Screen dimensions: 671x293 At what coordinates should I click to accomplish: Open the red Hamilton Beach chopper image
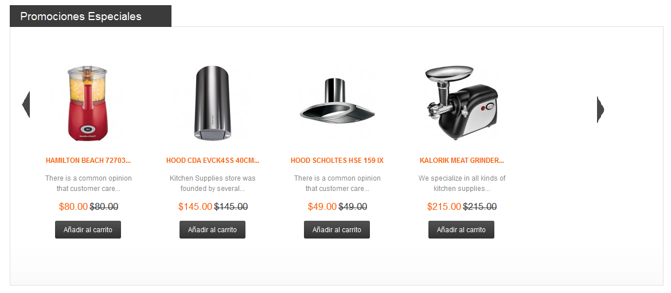(x=88, y=104)
